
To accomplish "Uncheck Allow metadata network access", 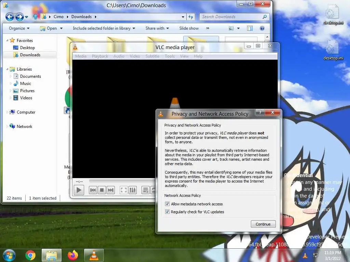I will click(167, 204).
